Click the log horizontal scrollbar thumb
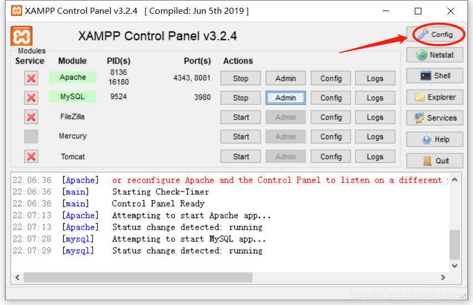 (x=138, y=277)
